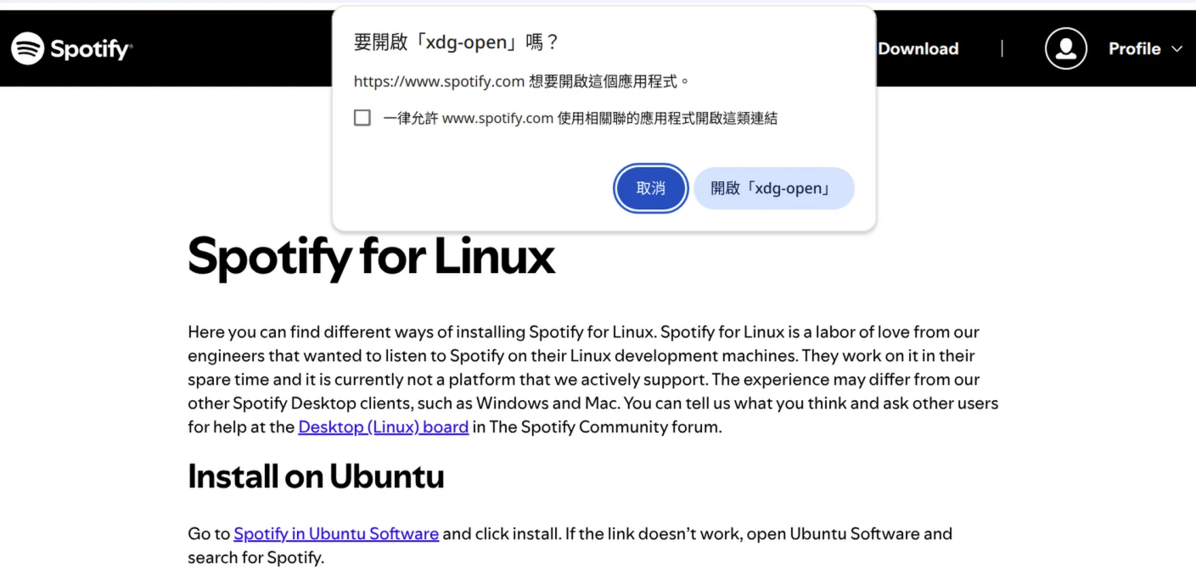1196x584 pixels.
Task: Click the divider between Download and Profile
Action: (x=1002, y=48)
